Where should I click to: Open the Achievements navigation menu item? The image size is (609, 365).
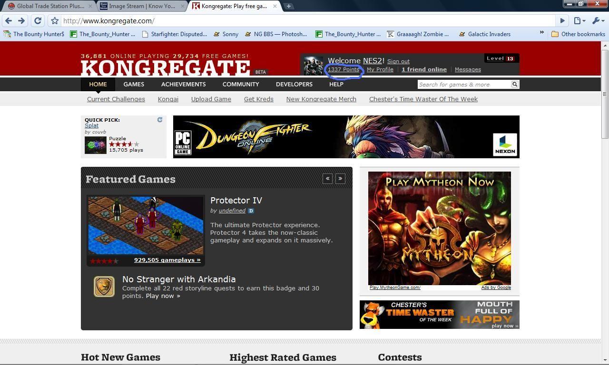[x=183, y=84]
